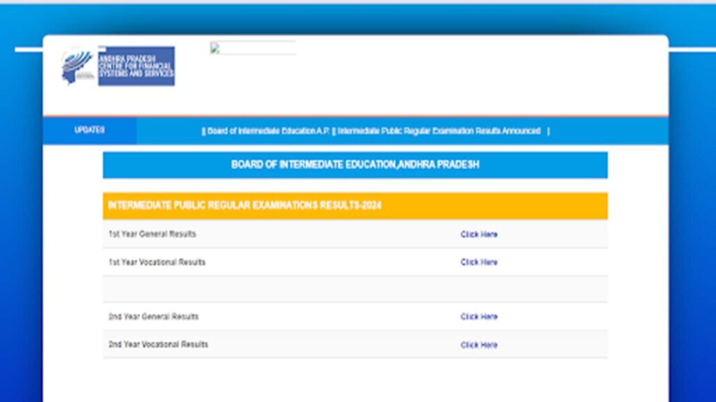Image resolution: width=716 pixels, height=402 pixels.
Task: Click the 'Board of Intermediate Education A.P.' ticker text
Action: coord(268,131)
